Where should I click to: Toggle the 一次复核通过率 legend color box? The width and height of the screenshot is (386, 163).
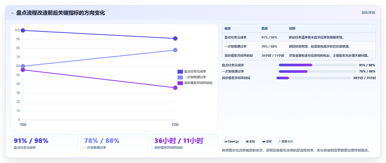click(180, 77)
